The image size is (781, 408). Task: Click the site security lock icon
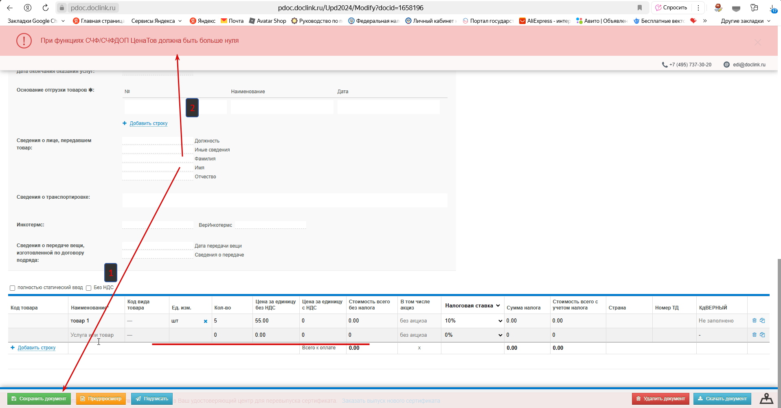click(x=61, y=8)
